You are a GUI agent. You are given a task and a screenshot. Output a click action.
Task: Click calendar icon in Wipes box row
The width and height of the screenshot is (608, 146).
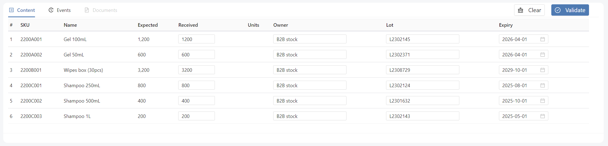point(542,70)
